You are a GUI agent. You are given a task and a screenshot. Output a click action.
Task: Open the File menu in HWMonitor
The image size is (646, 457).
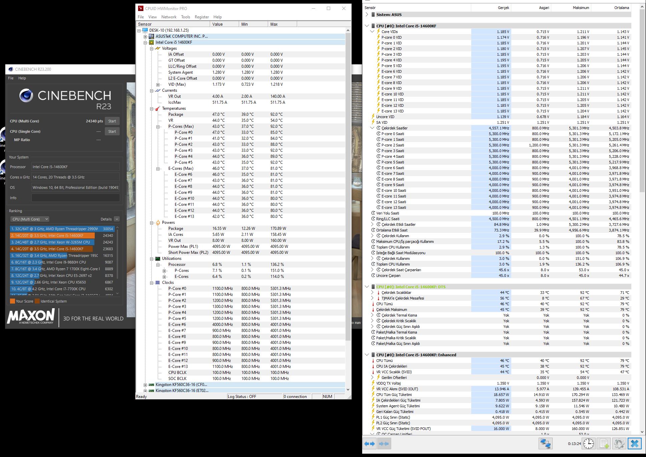141,17
